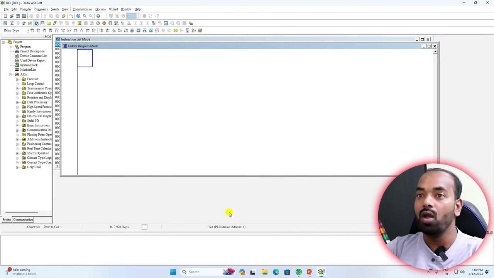Select Real Time Calendar in tree
Screen dimensions: 494x278
[x=39, y=149]
